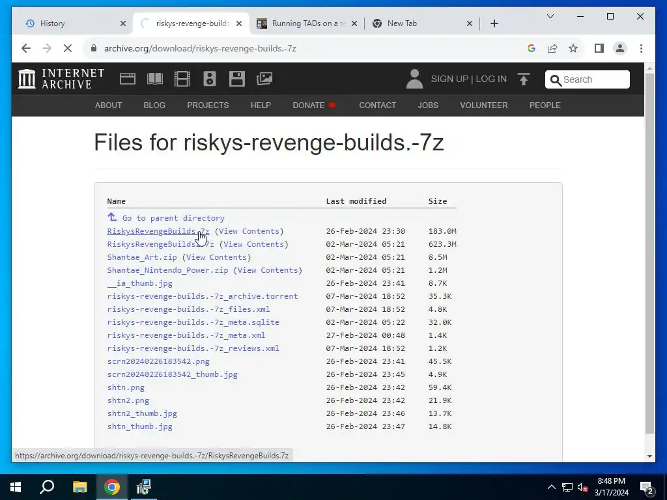This screenshot has width=667, height=500.
Task: Click the LOG IN link
Action: tap(491, 79)
